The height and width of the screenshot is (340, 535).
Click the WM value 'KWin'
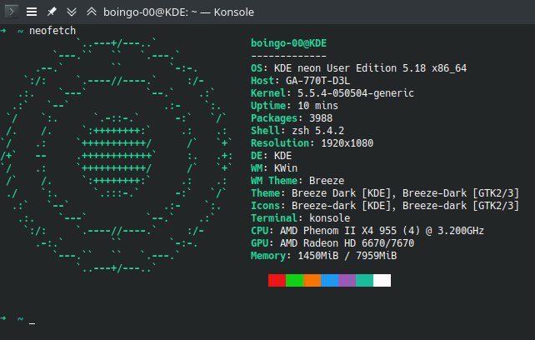[286, 168]
